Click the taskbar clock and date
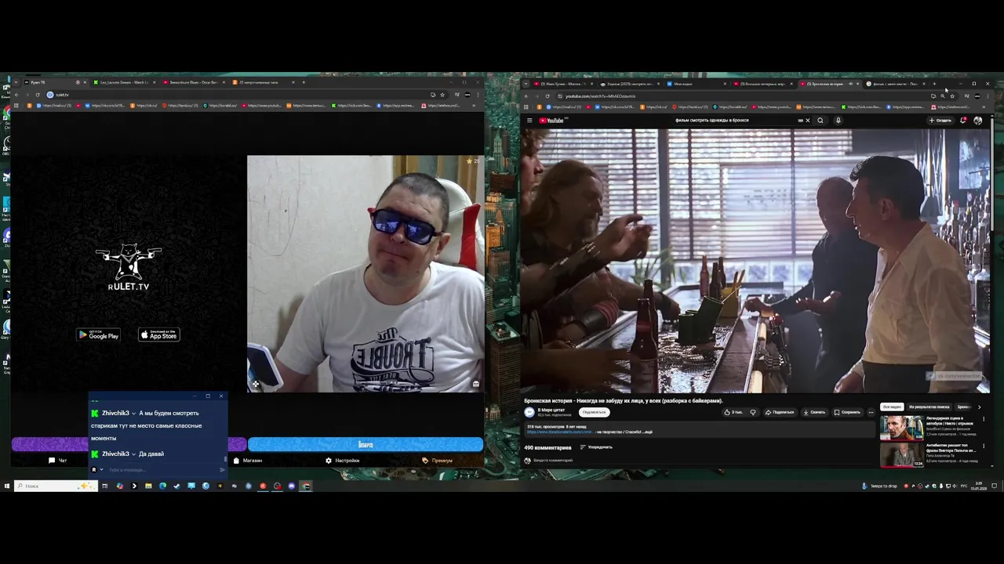 [x=977, y=486]
